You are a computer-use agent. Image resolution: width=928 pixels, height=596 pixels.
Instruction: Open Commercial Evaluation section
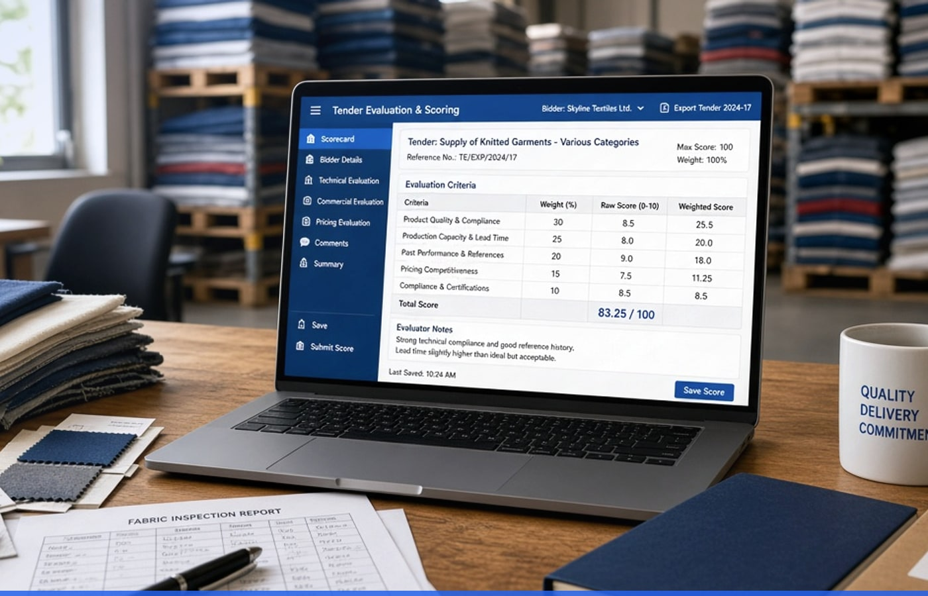pos(349,201)
